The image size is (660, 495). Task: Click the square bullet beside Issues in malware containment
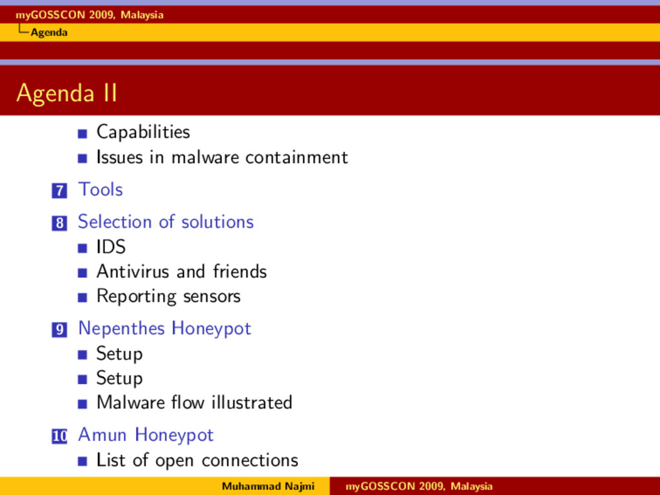pos(82,159)
